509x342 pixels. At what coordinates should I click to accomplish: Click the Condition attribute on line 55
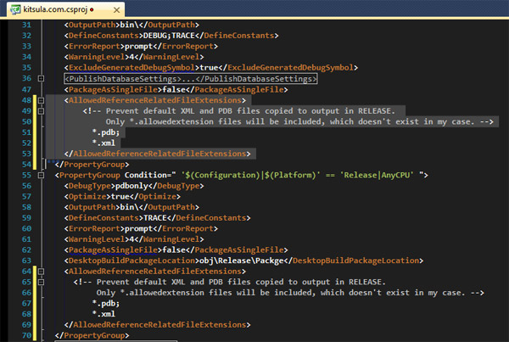click(x=149, y=175)
